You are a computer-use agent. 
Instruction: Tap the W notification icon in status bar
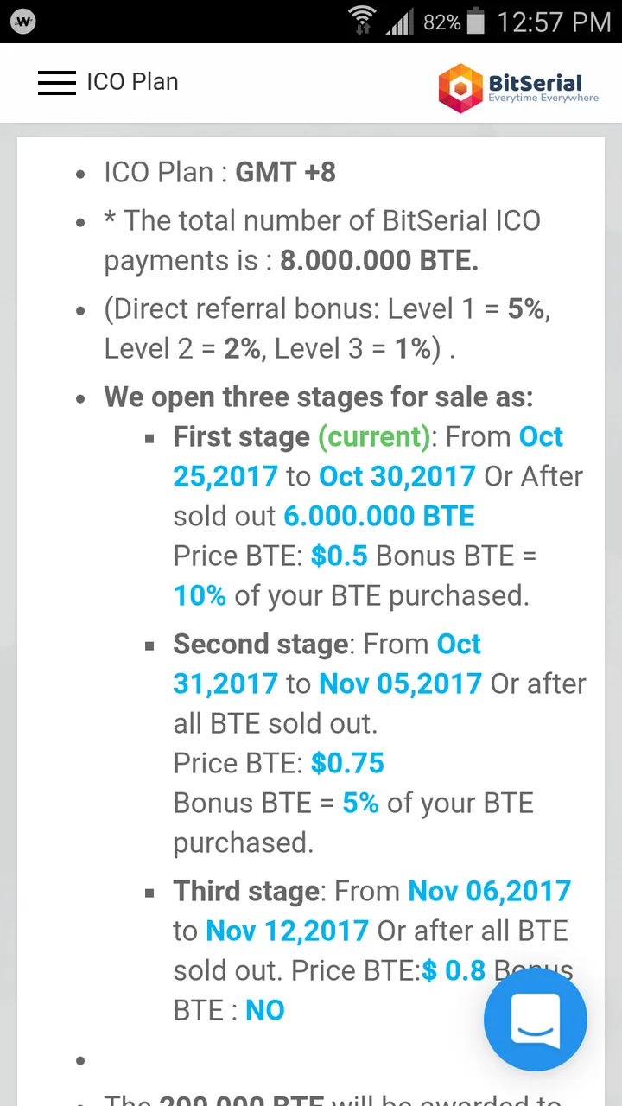(24, 22)
